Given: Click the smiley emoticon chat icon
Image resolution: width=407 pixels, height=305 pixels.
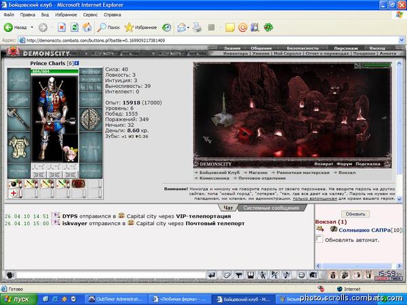Looking at the screenshot, I should [x=301, y=275].
